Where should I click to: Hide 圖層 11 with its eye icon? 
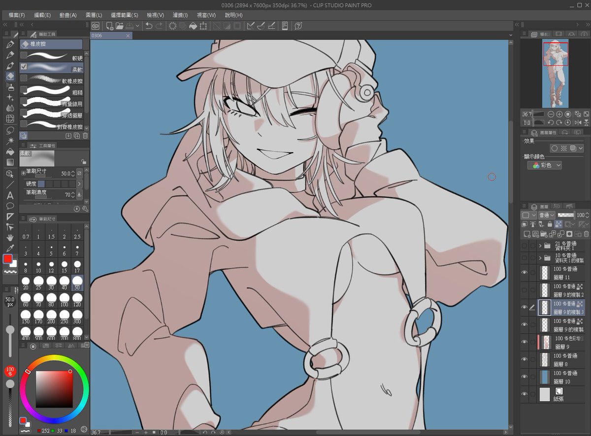click(525, 272)
